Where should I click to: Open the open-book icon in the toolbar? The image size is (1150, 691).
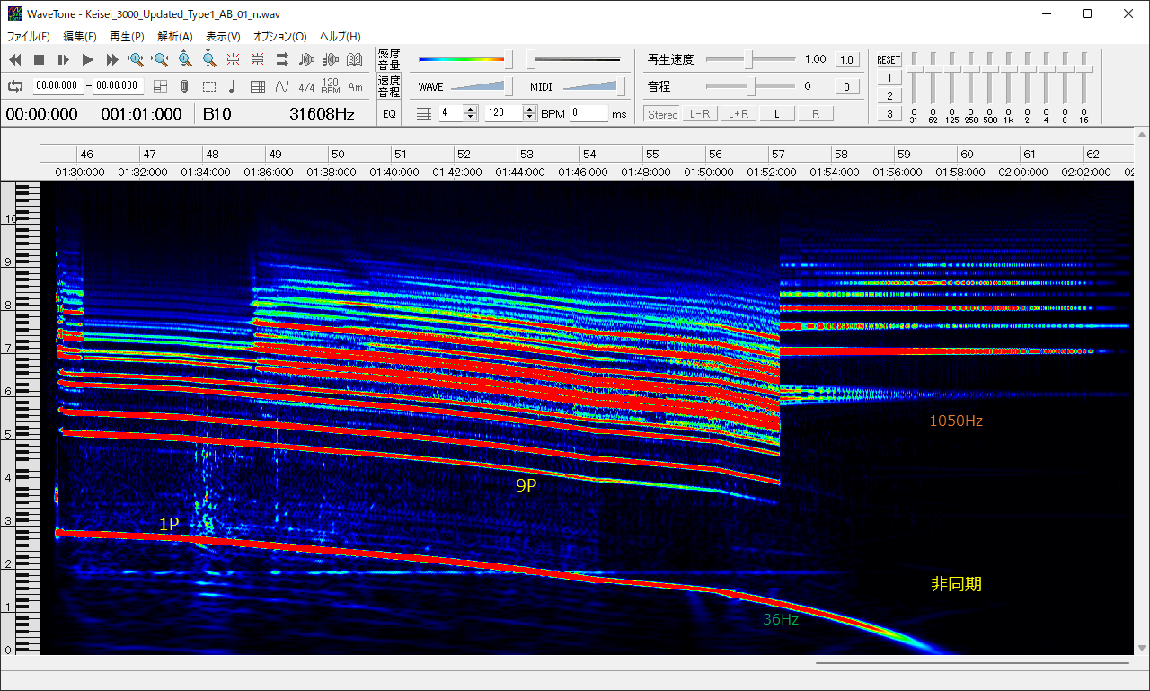[x=354, y=59]
